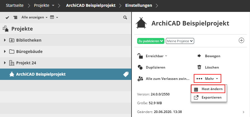Expand the Projekt 24 tree node
The height and width of the screenshot is (117, 250).
[x=5, y=63]
